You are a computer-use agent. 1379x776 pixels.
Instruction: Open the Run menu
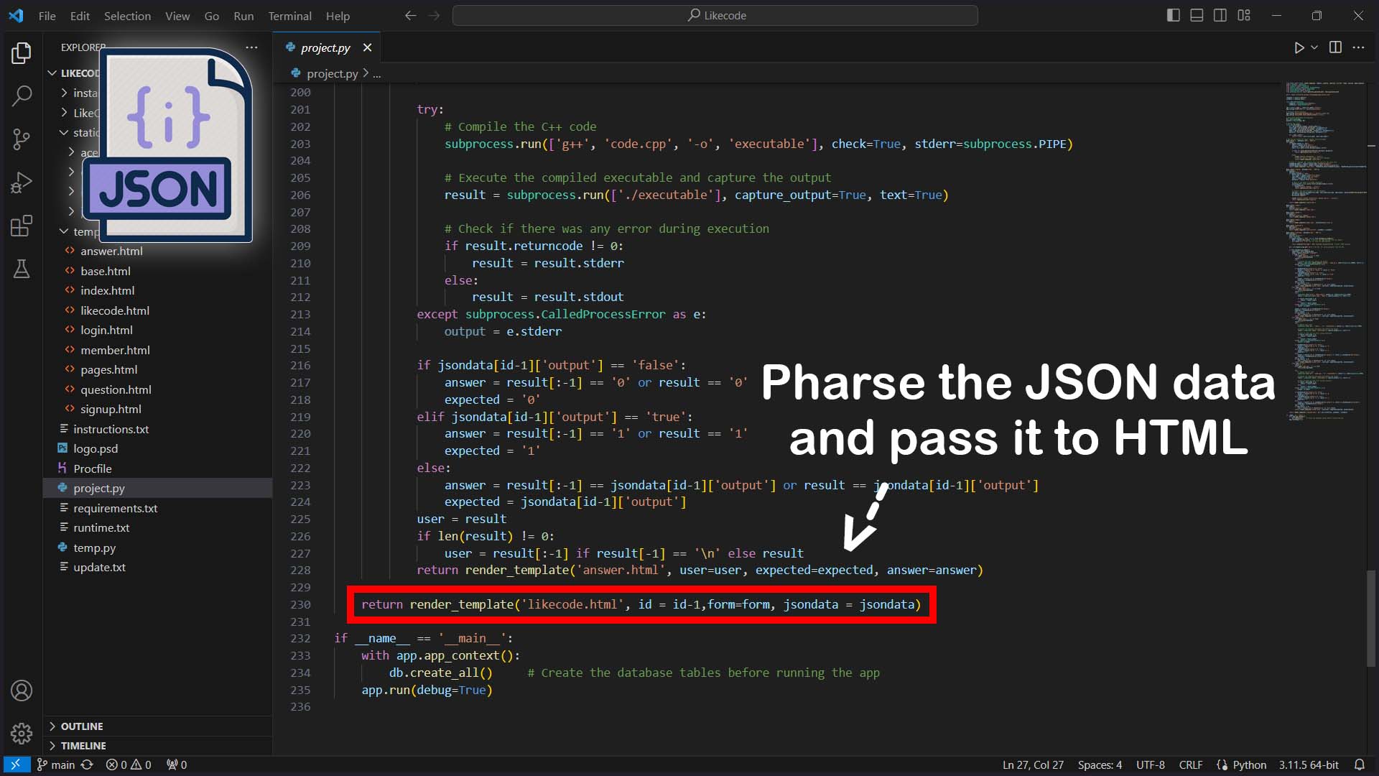click(x=243, y=16)
